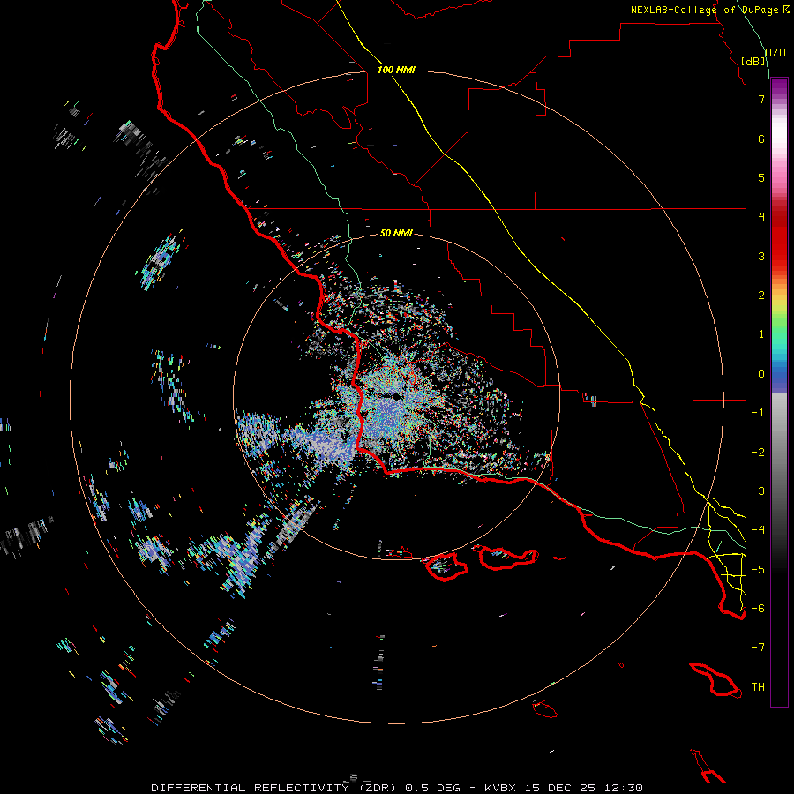Click "(ZDR)" in the bottom caption
The image size is (794, 794).
click(378, 788)
